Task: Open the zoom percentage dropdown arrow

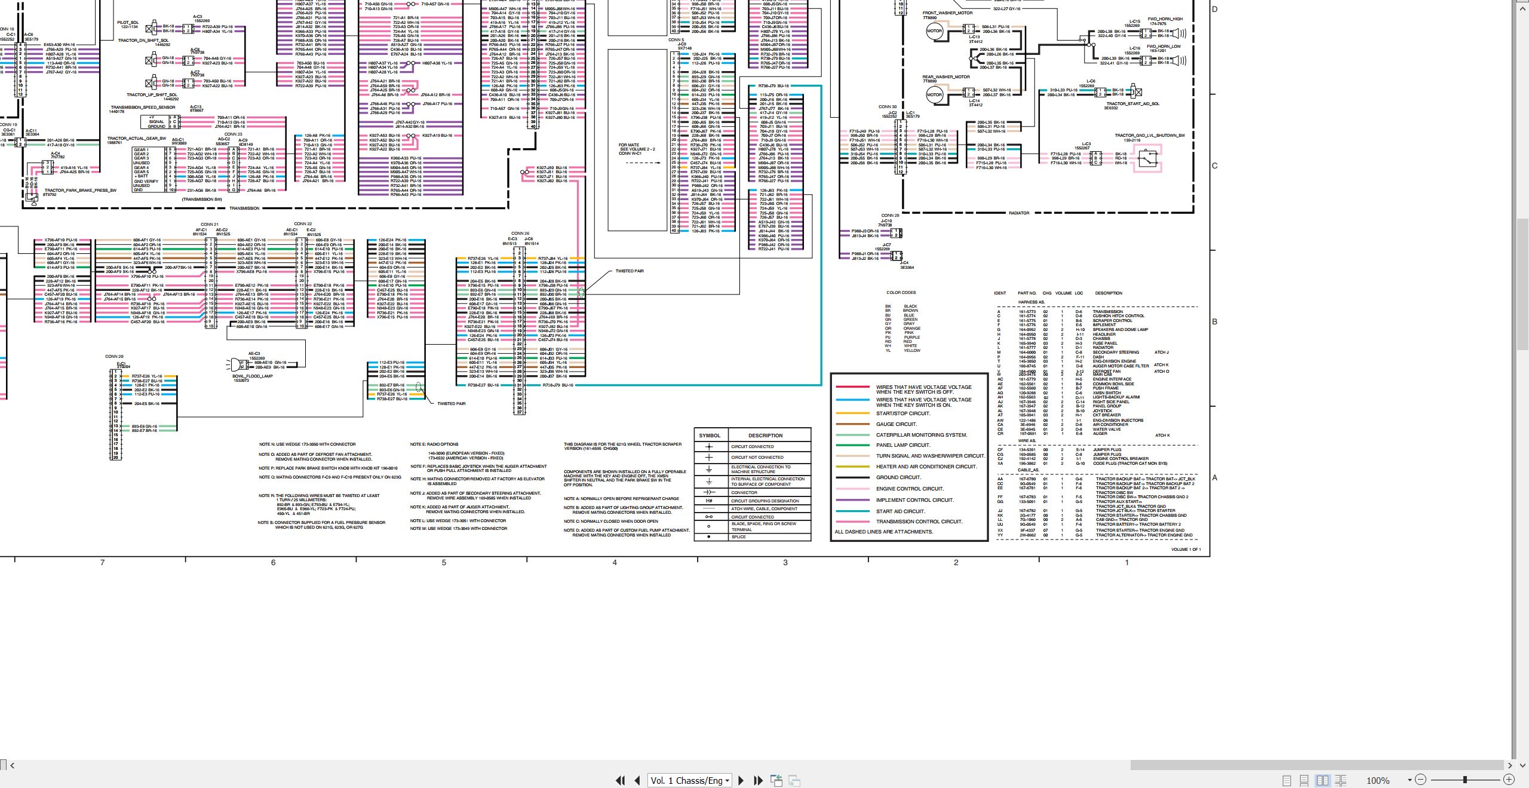Action: pos(1410,780)
